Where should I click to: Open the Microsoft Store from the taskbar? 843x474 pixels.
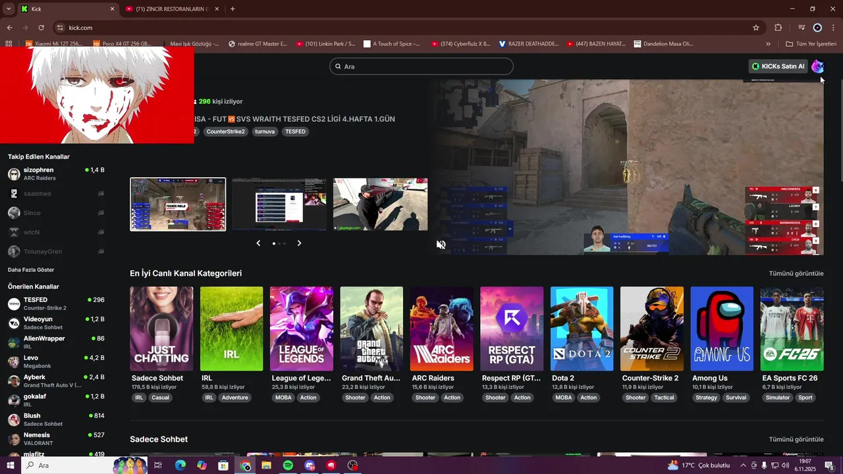click(x=223, y=465)
